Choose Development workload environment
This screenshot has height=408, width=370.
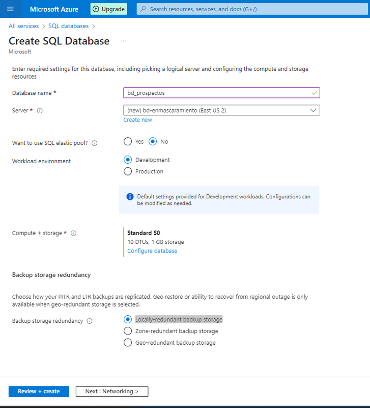point(128,160)
